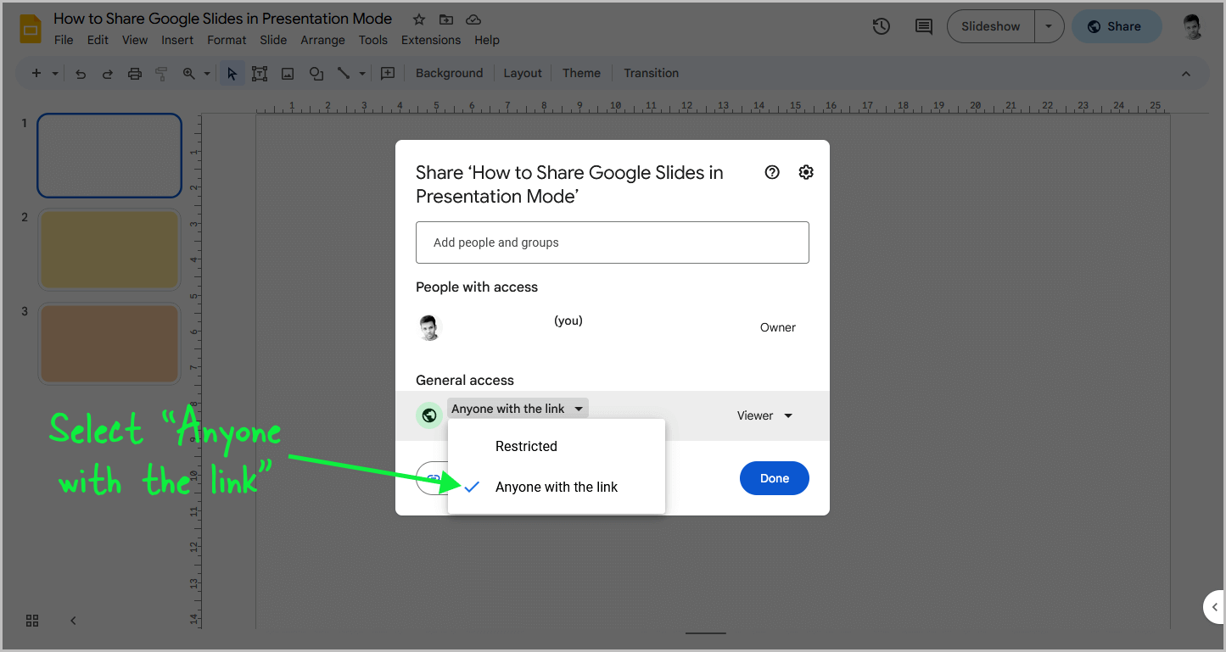The height and width of the screenshot is (652, 1226).
Task: Open the comment history panel
Action: tap(923, 26)
